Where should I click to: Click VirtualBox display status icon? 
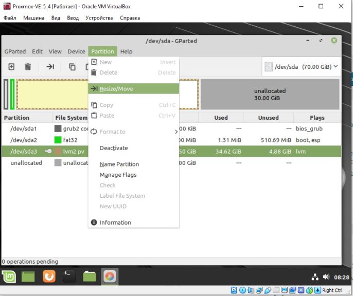click(x=285, y=290)
